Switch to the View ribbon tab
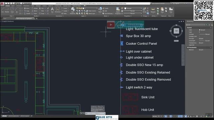The height and width of the screenshot is (120, 214). click(x=33, y=6)
